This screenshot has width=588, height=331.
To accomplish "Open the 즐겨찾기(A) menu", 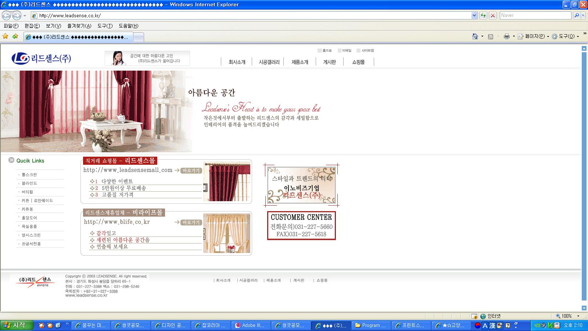I will [79, 26].
